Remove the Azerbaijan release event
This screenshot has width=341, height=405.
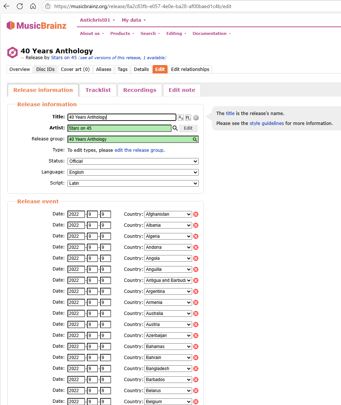(x=196, y=336)
